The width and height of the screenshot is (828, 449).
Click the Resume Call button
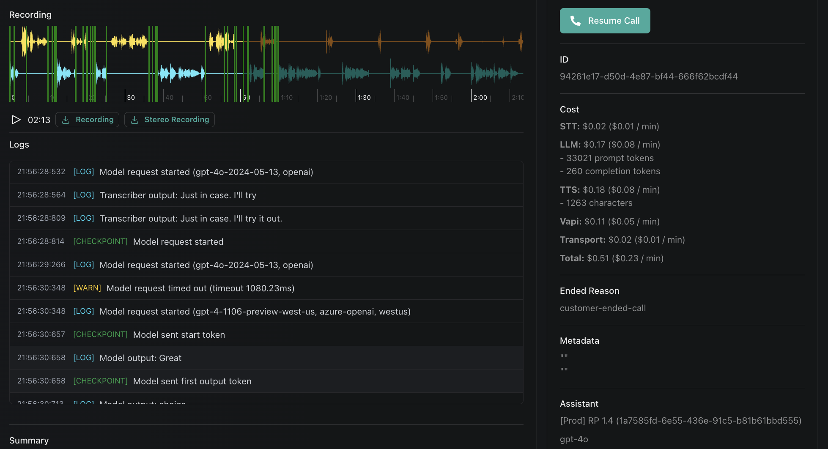click(x=605, y=20)
